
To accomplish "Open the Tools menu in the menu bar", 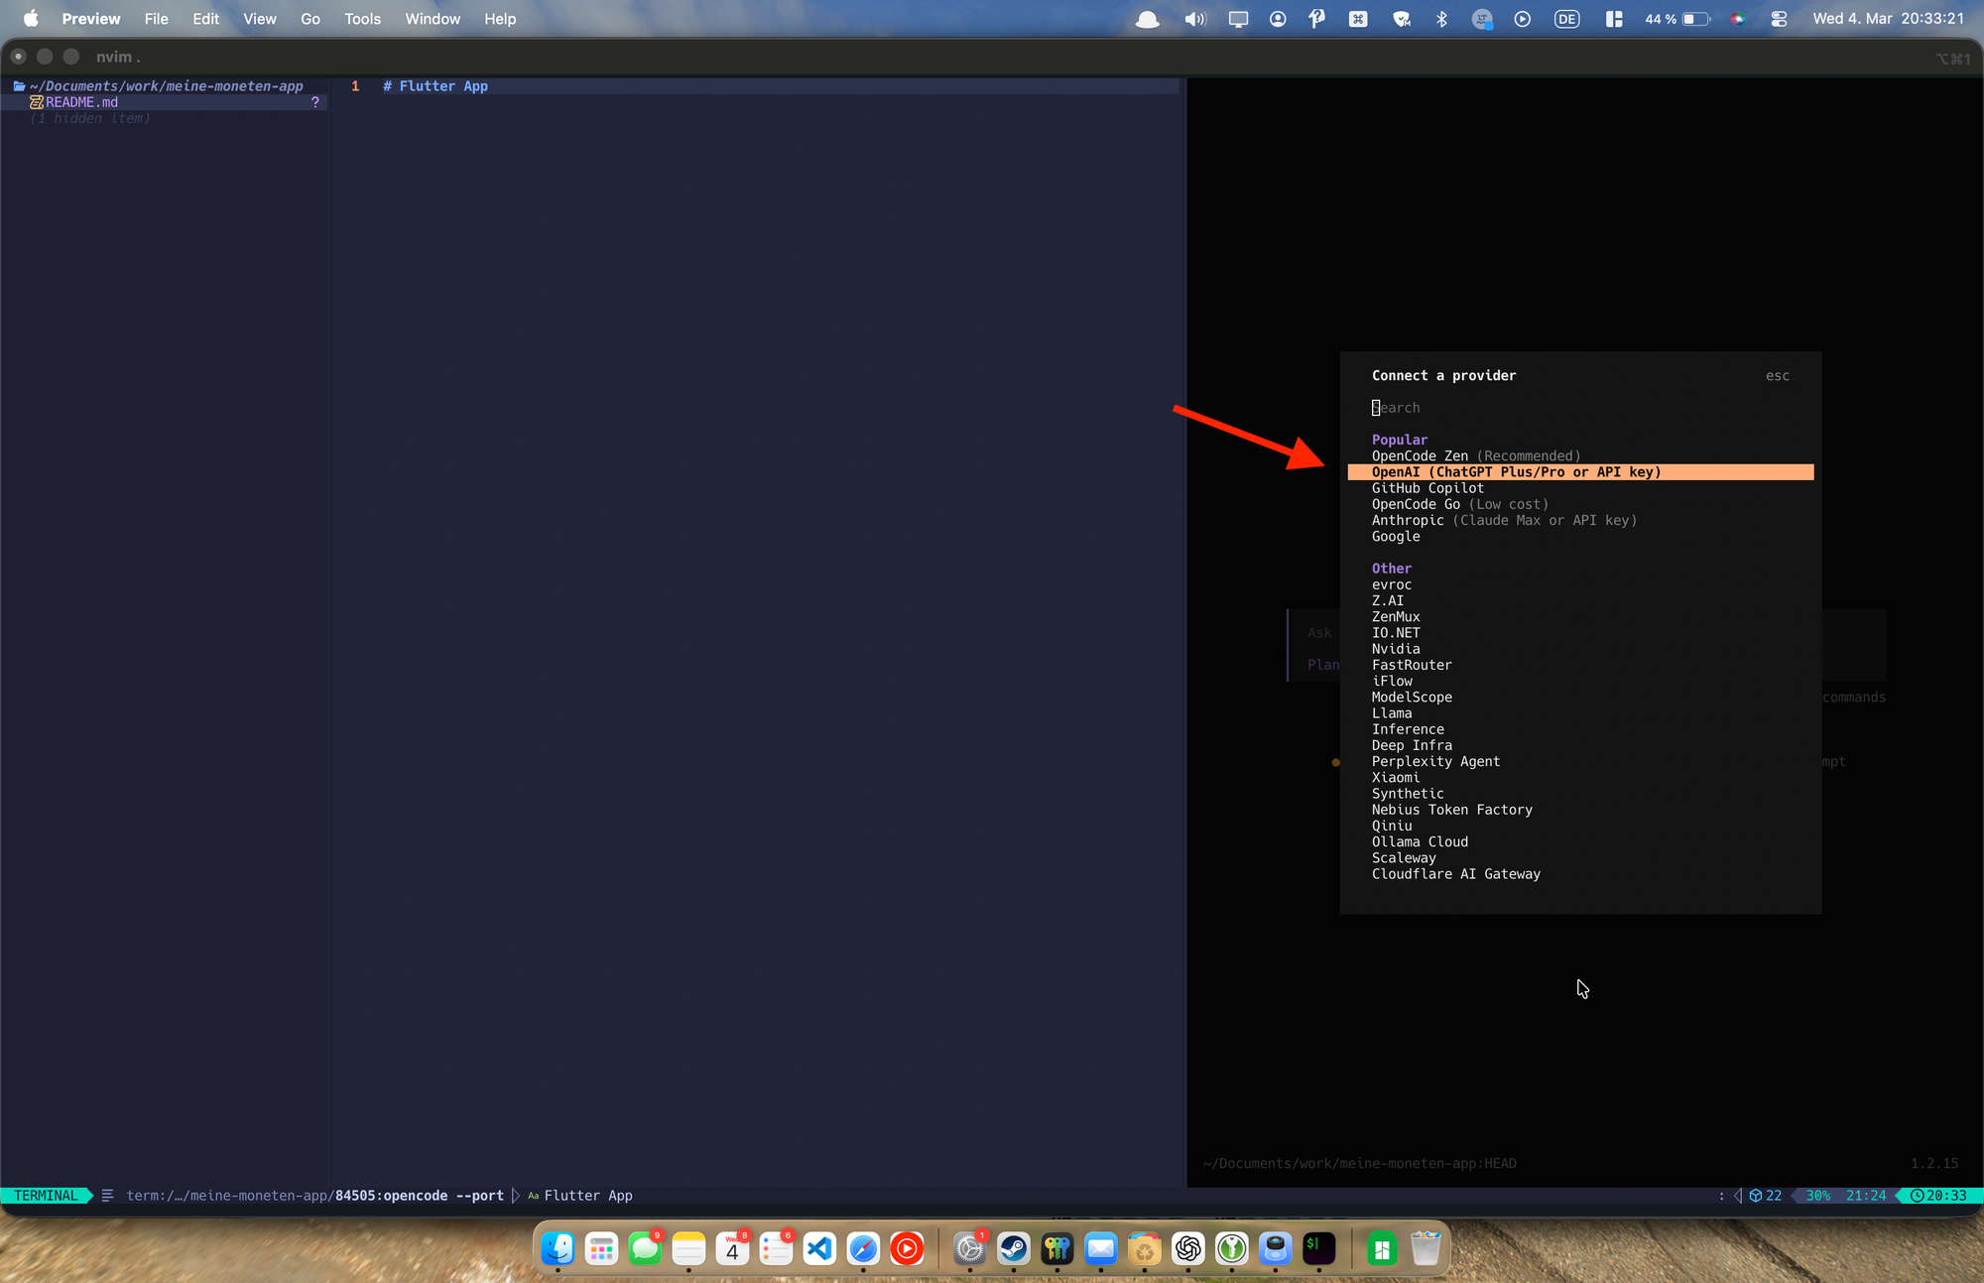I will 362,19.
